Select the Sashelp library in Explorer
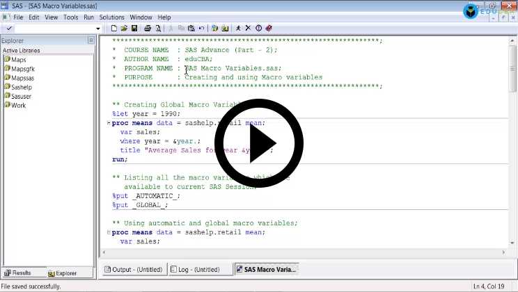This screenshot has width=518, height=292. coord(21,87)
